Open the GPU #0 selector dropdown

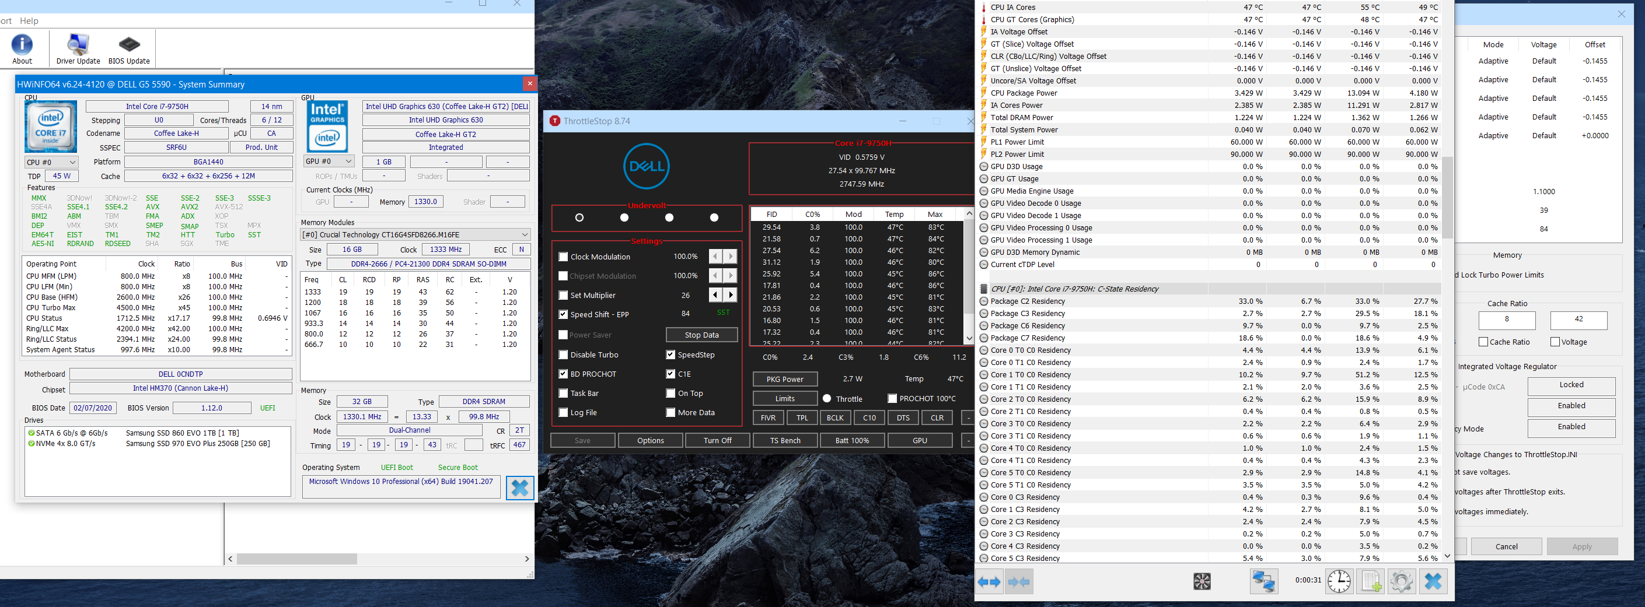328,162
